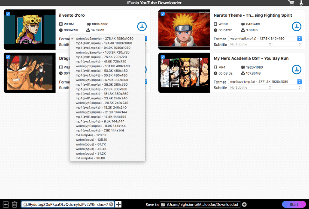Open the Naruto No Subtitle dropdown
This screenshot has height=209, width=309.
point(250,45)
